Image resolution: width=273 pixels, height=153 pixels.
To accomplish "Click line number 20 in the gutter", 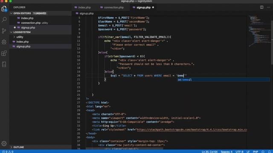I will tap(78, 76).
